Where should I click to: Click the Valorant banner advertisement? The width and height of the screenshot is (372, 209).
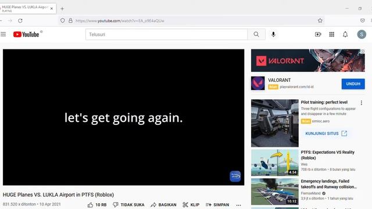(x=308, y=60)
